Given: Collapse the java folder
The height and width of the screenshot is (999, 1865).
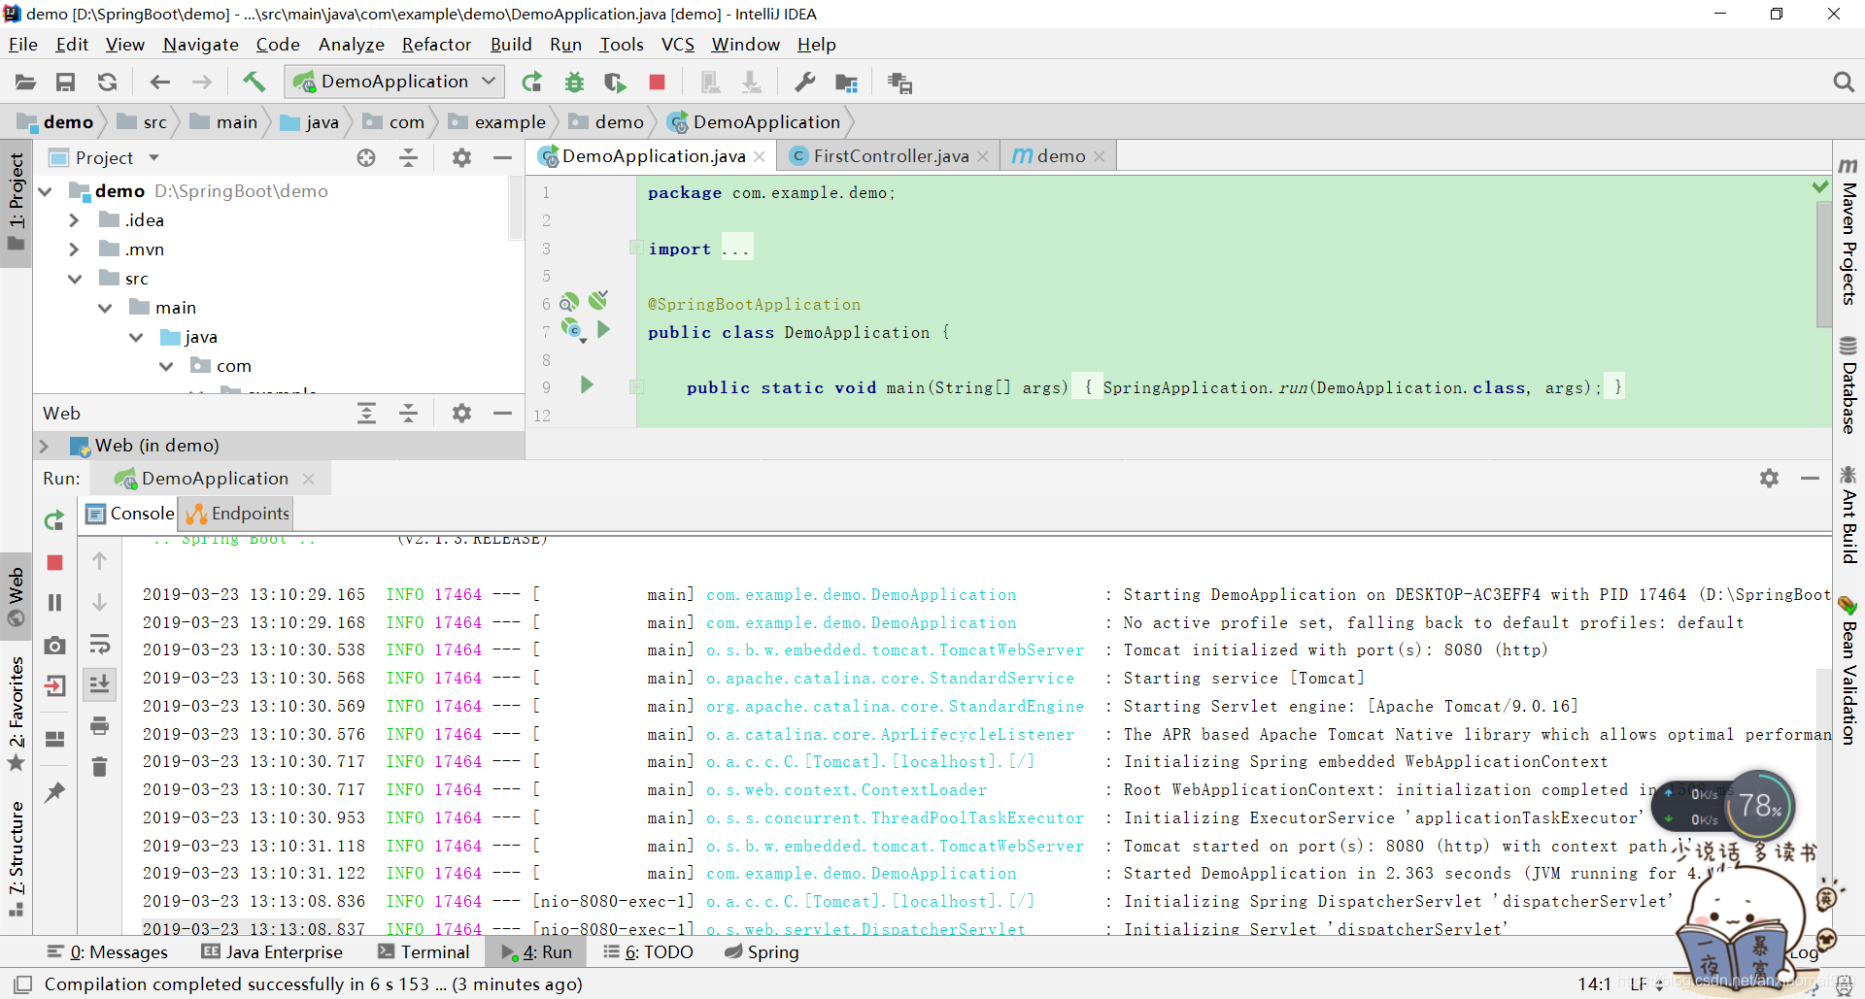Looking at the screenshot, I should (x=136, y=337).
